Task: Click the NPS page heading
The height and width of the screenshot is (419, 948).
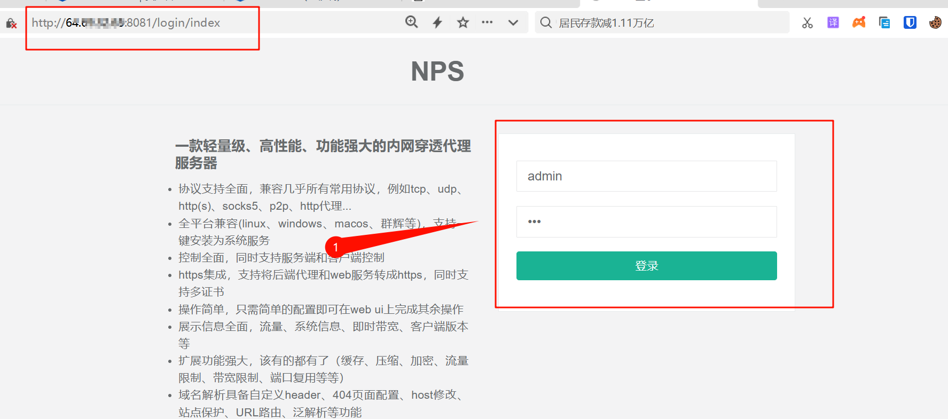Action: [x=437, y=72]
